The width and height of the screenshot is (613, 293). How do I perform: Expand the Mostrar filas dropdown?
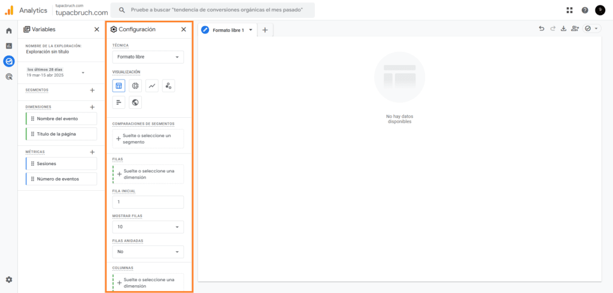(148, 227)
